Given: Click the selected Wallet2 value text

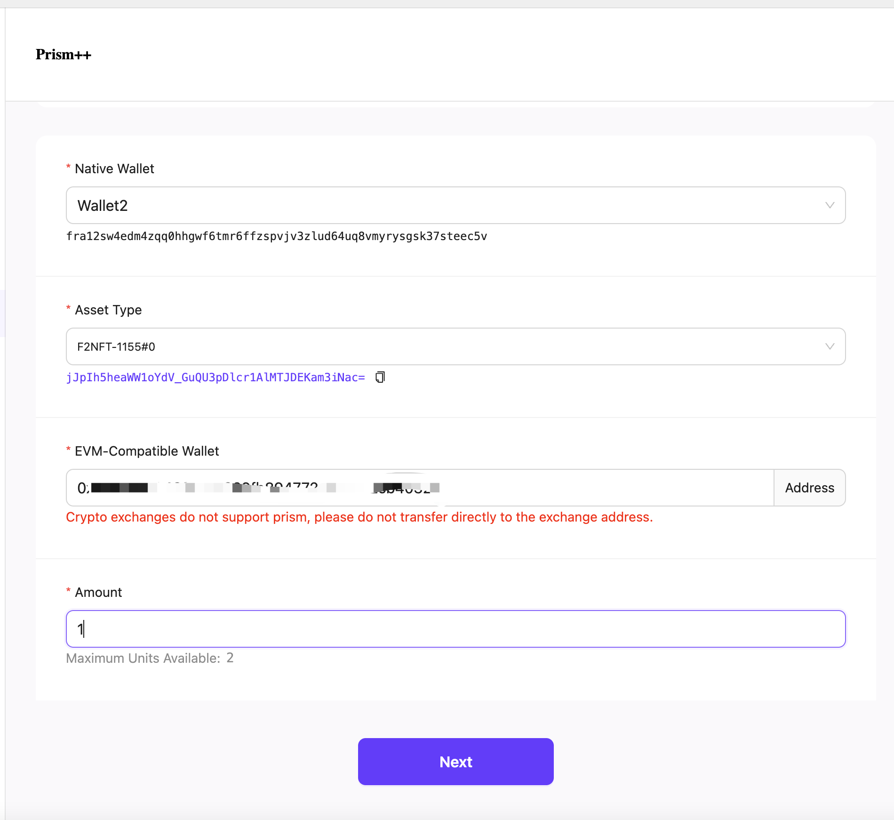Looking at the screenshot, I should coord(103,206).
